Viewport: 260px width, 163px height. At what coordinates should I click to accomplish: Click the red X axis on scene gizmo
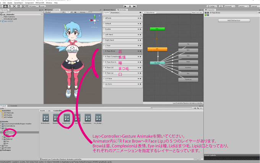point(91,20)
